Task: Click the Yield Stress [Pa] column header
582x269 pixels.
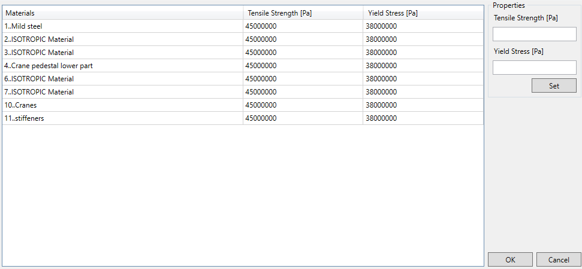Action: pyautogui.click(x=423, y=13)
